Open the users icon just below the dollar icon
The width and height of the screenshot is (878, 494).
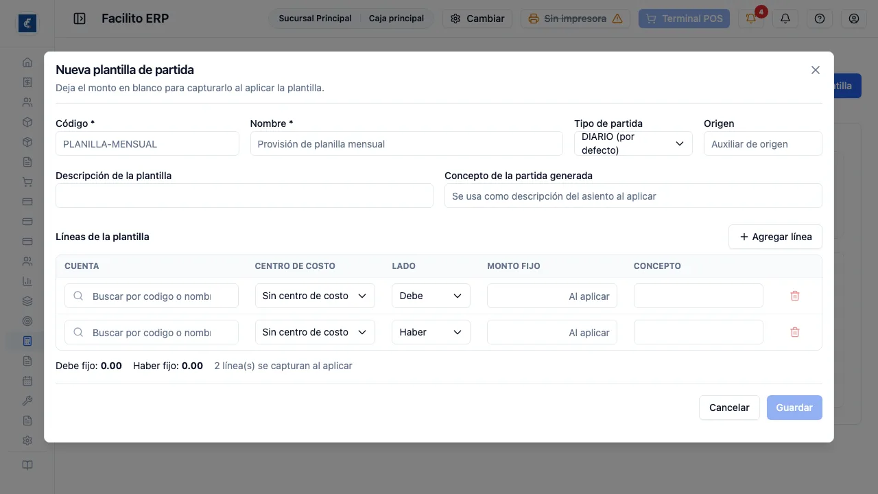[27, 102]
